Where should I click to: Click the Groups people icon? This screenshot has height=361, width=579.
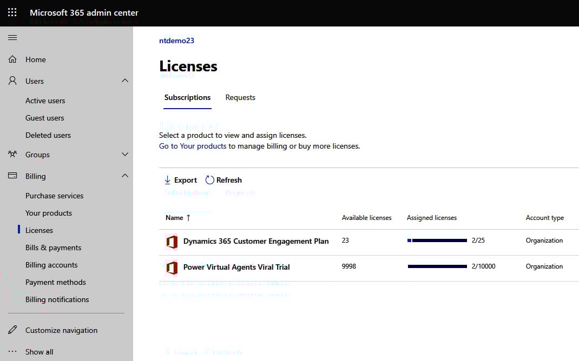coord(12,154)
